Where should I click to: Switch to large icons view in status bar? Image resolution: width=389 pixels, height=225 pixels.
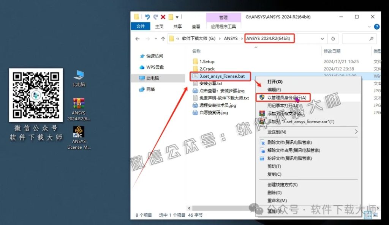(376, 215)
